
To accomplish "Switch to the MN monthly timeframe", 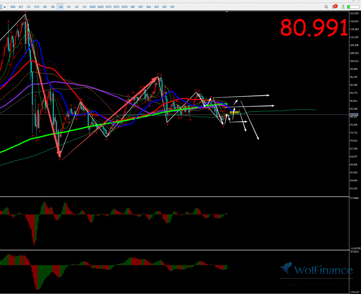I will 13,7.
